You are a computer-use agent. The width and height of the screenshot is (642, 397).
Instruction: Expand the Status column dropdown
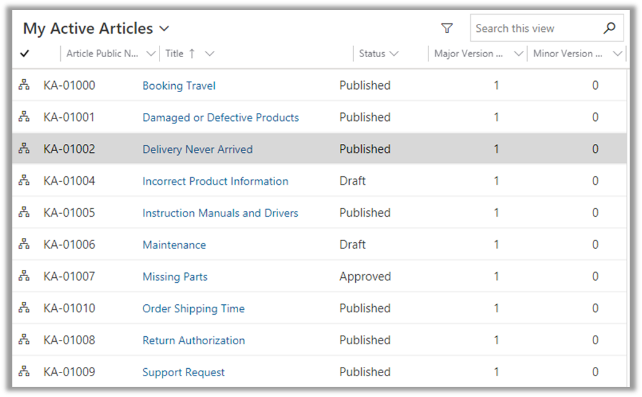[x=394, y=53]
